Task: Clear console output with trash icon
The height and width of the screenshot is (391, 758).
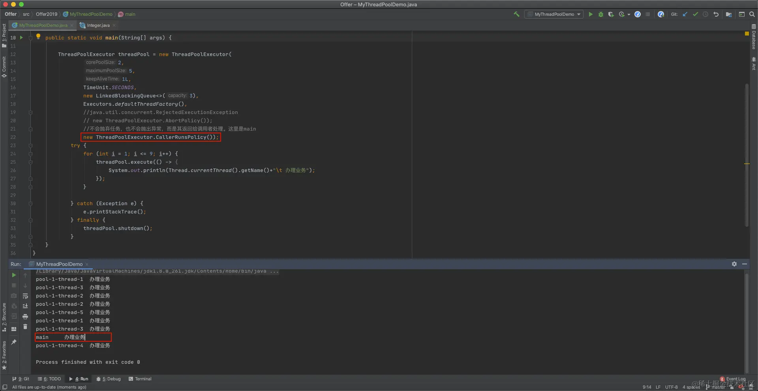Action: coord(25,327)
